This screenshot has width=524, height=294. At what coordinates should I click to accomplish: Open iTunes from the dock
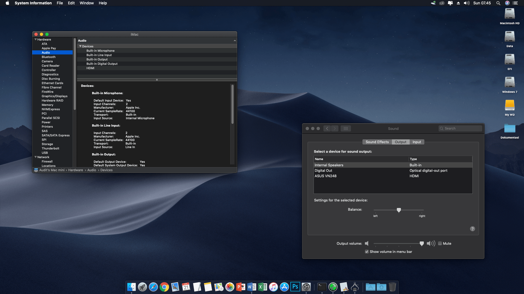click(x=273, y=287)
